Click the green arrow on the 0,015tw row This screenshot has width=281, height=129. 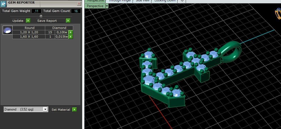pyautogui.click(x=71, y=37)
